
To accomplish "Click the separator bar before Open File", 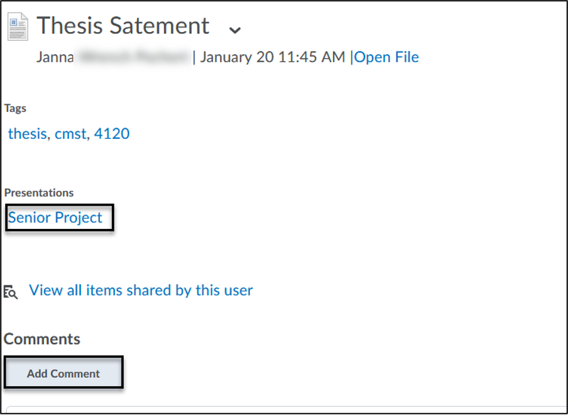I will tap(352, 57).
